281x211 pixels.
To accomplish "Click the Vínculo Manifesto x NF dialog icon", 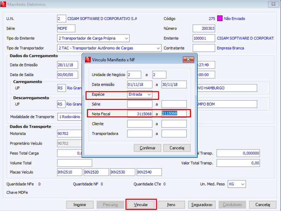I will coord(88,60).
